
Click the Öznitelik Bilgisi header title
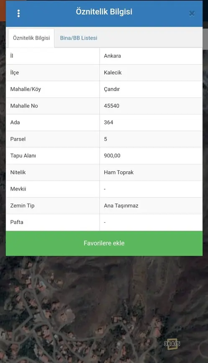point(104,12)
